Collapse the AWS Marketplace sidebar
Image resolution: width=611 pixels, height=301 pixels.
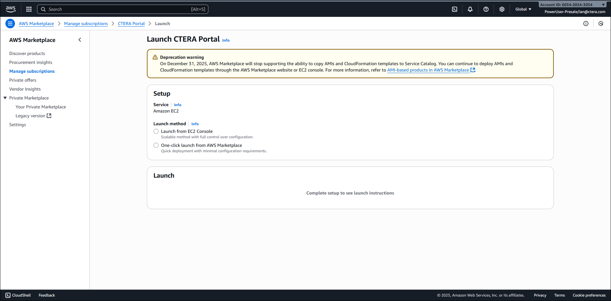click(x=80, y=40)
